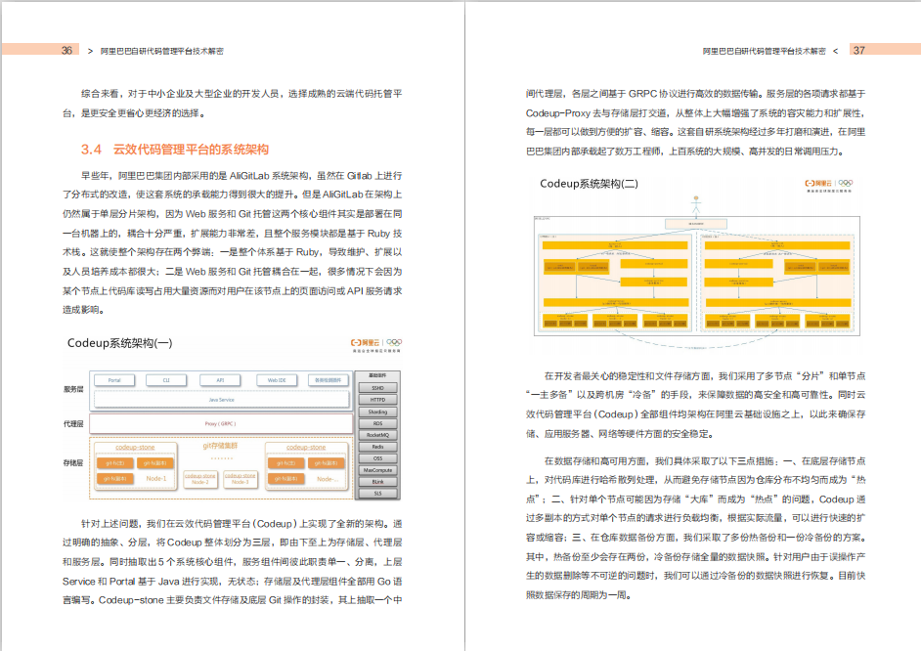Click paragraph line starting '针对上述问题，我们在云效'
This screenshot has width=921, height=651.
tap(241, 524)
